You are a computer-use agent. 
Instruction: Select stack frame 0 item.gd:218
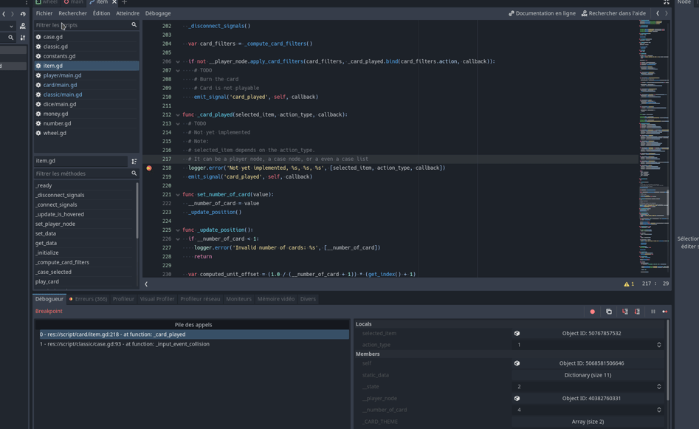(193, 334)
